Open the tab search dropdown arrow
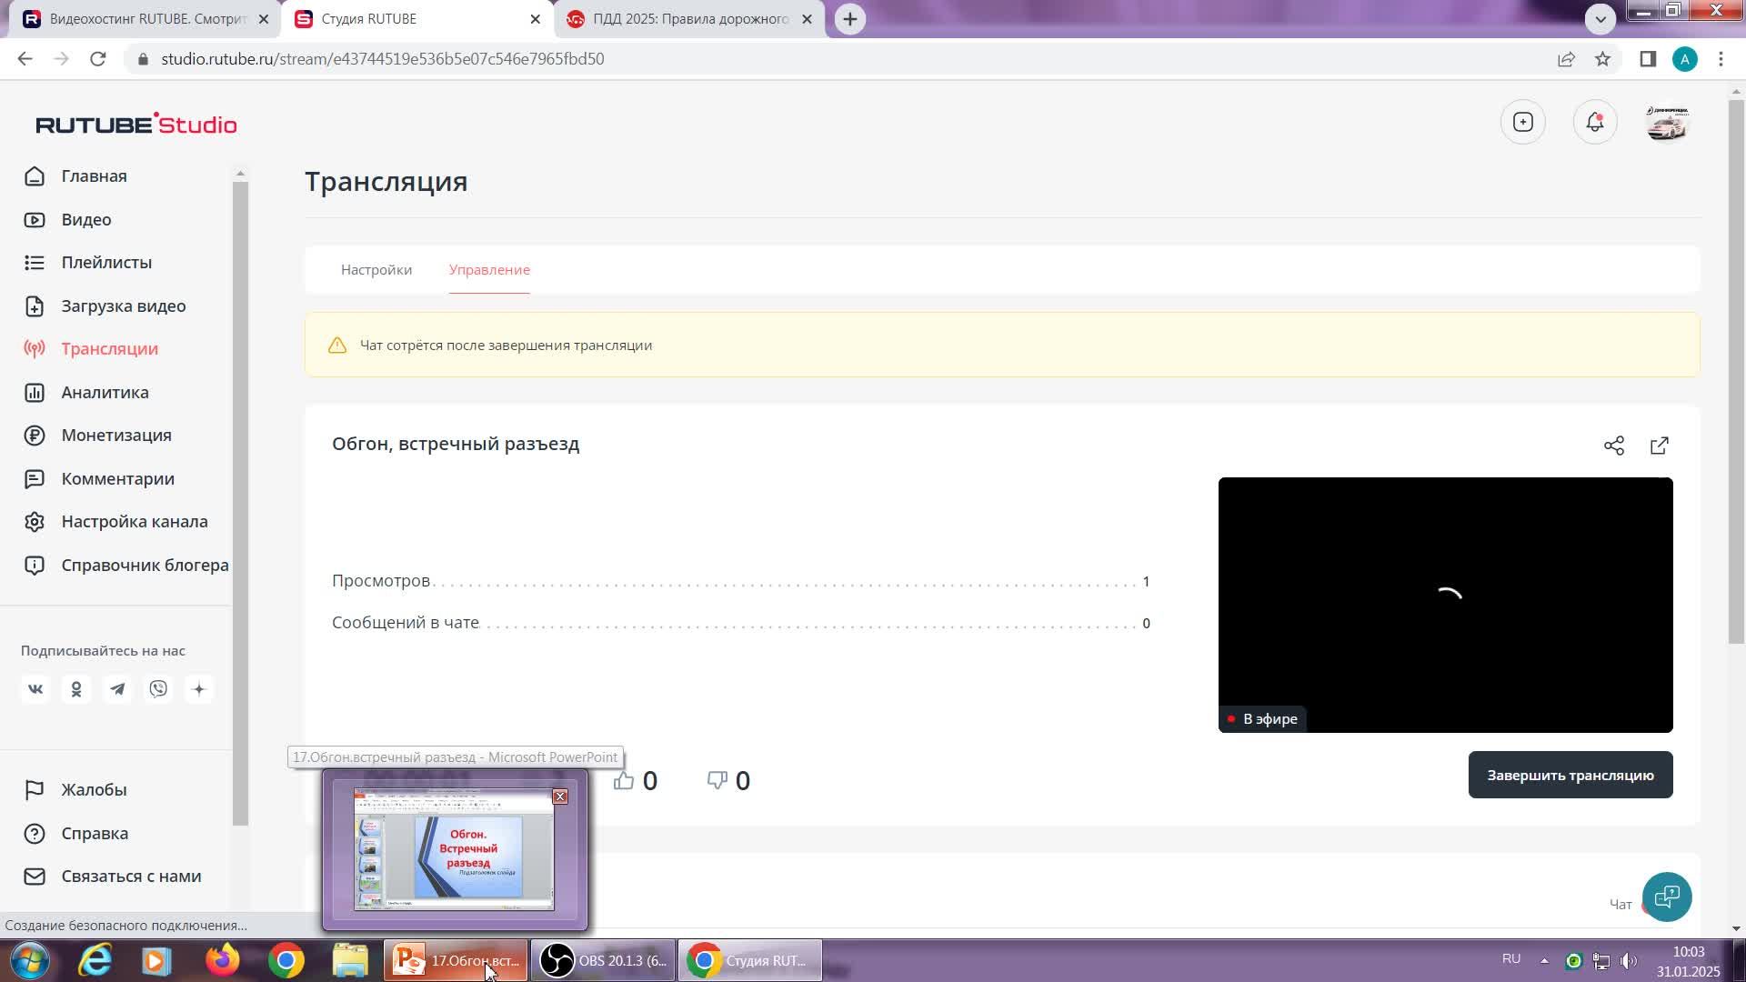This screenshot has height=982, width=1746. 1600,19
